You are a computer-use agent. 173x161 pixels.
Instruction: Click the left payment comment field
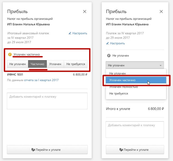pyautogui.click(x=47, y=101)
